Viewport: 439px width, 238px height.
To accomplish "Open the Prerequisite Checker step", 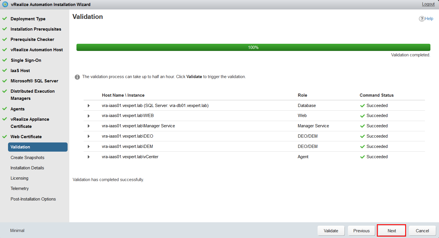I will point(32,39).
